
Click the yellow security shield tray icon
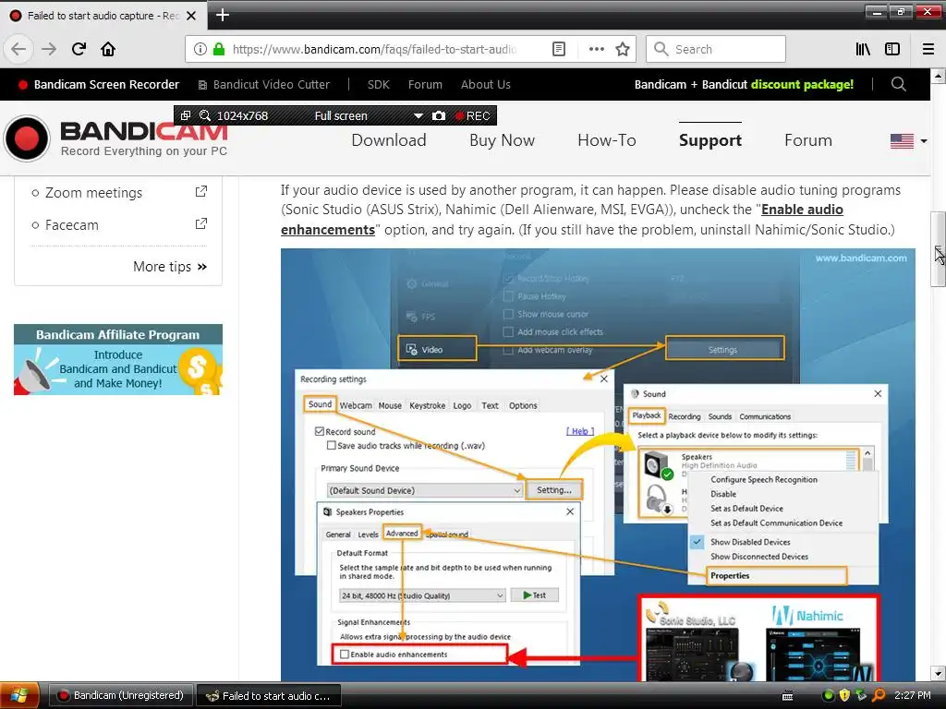(x=844, y=695)
